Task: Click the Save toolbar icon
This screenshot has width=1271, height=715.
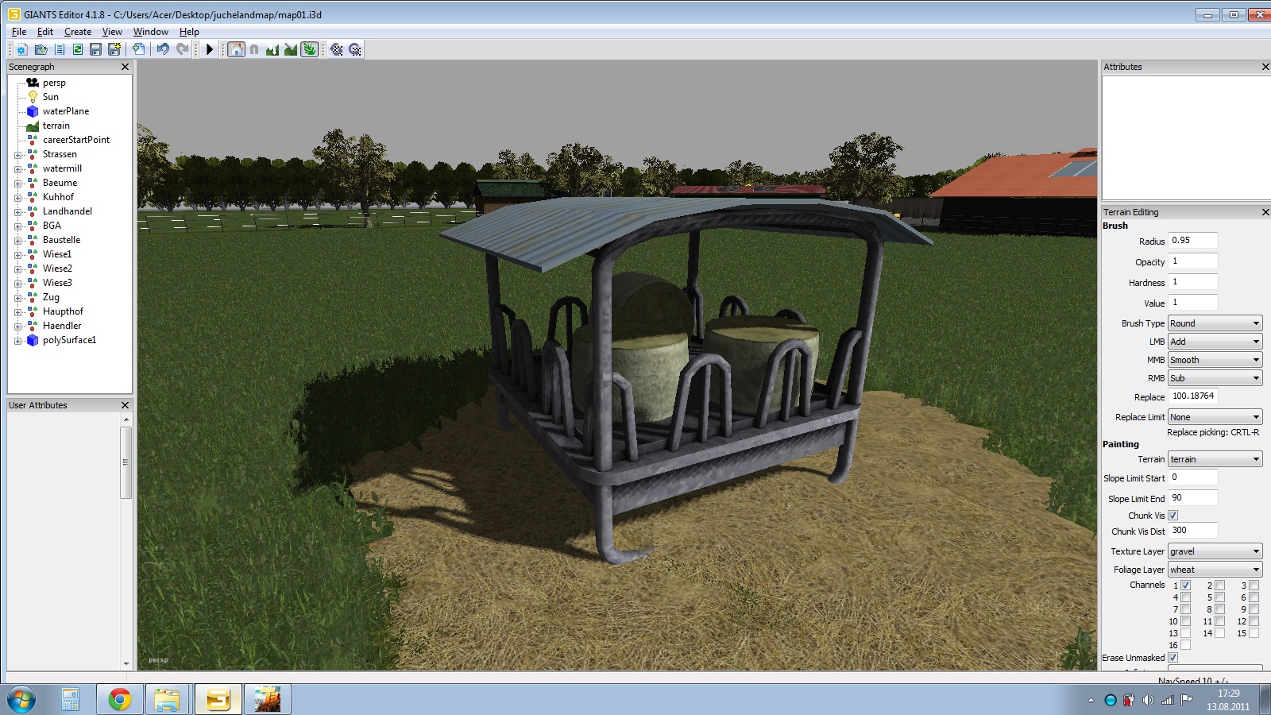Action: [95, 49]
